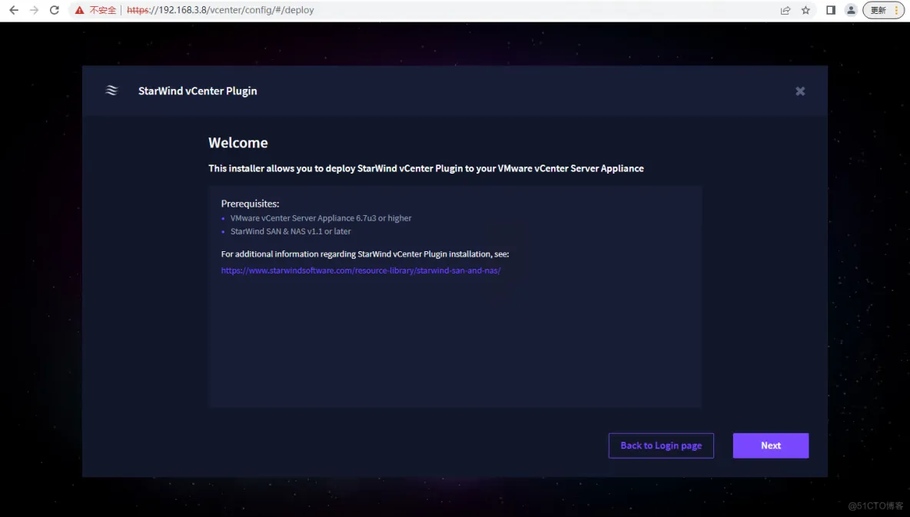Open the browser profile menu
This screenshot has width=910, height=517.
pyautogui.click(x=851, y=10)
